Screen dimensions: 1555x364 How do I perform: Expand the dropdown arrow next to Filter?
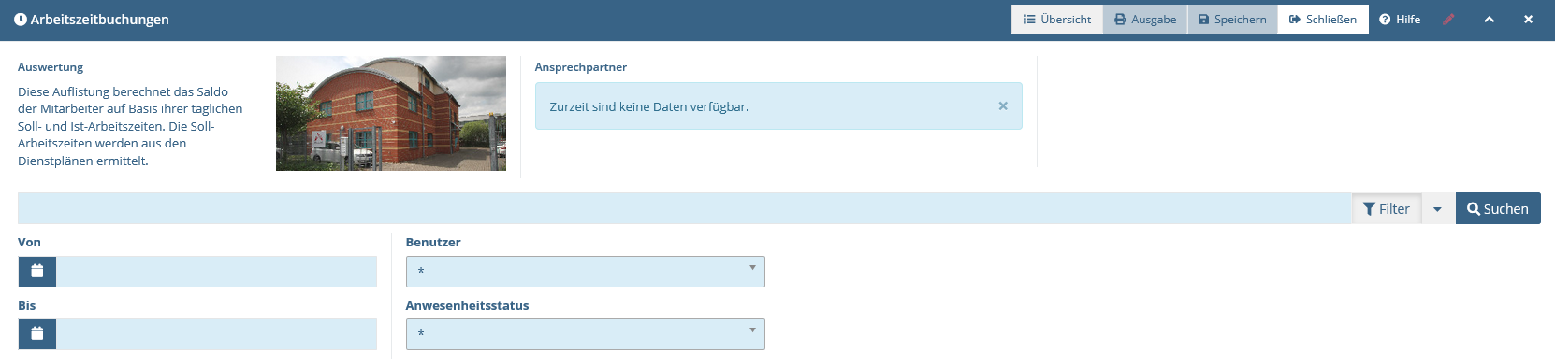[1437, 209]
